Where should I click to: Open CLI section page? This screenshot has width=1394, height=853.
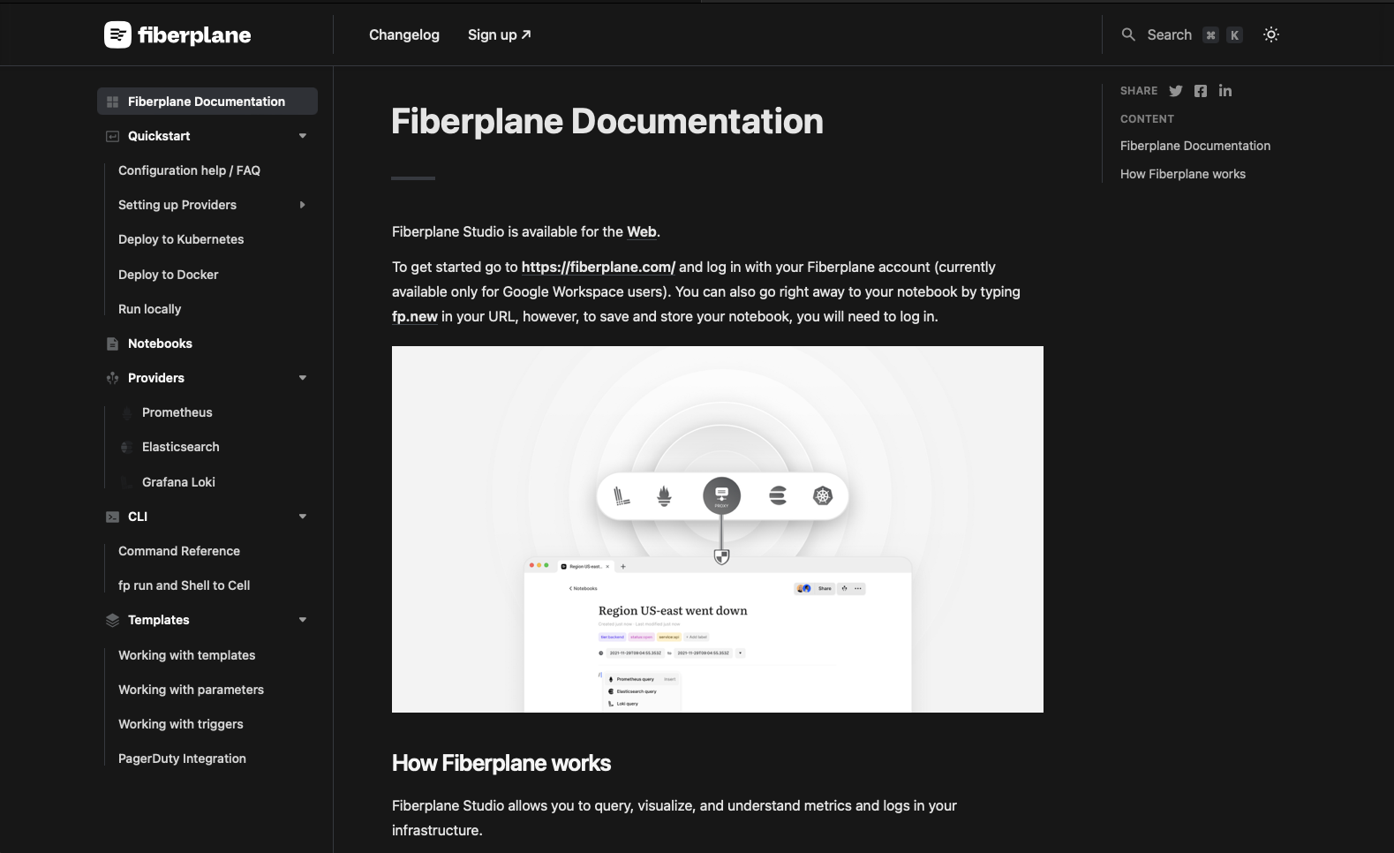[x=138, y=517]
